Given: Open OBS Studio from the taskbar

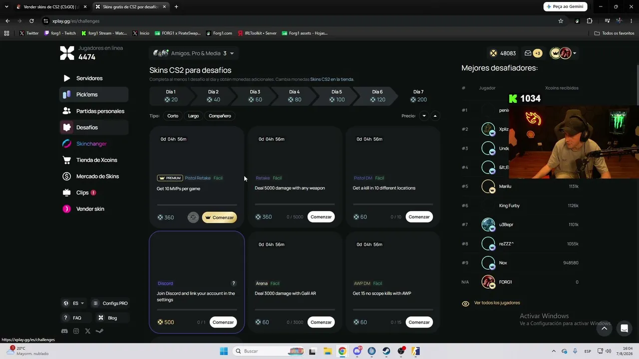Looking at the screenshot, I should pos(401,351).
